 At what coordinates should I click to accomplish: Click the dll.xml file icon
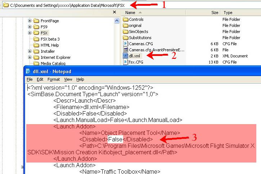[x=125, y=56]
